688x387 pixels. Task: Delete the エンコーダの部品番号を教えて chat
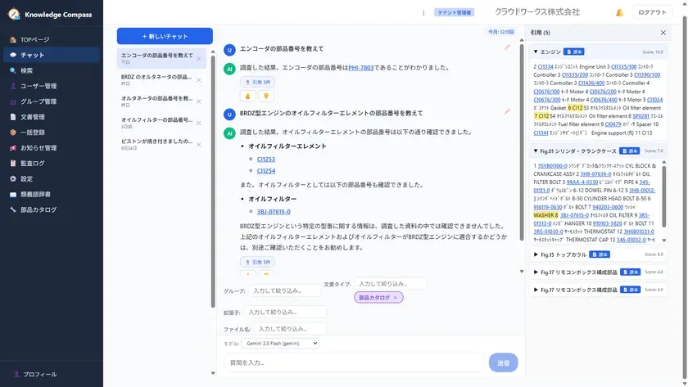click(199, 58)
